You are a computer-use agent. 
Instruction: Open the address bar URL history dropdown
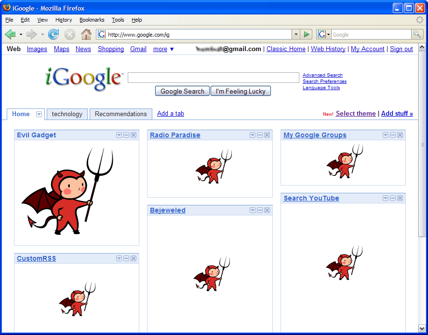(295, 34)
